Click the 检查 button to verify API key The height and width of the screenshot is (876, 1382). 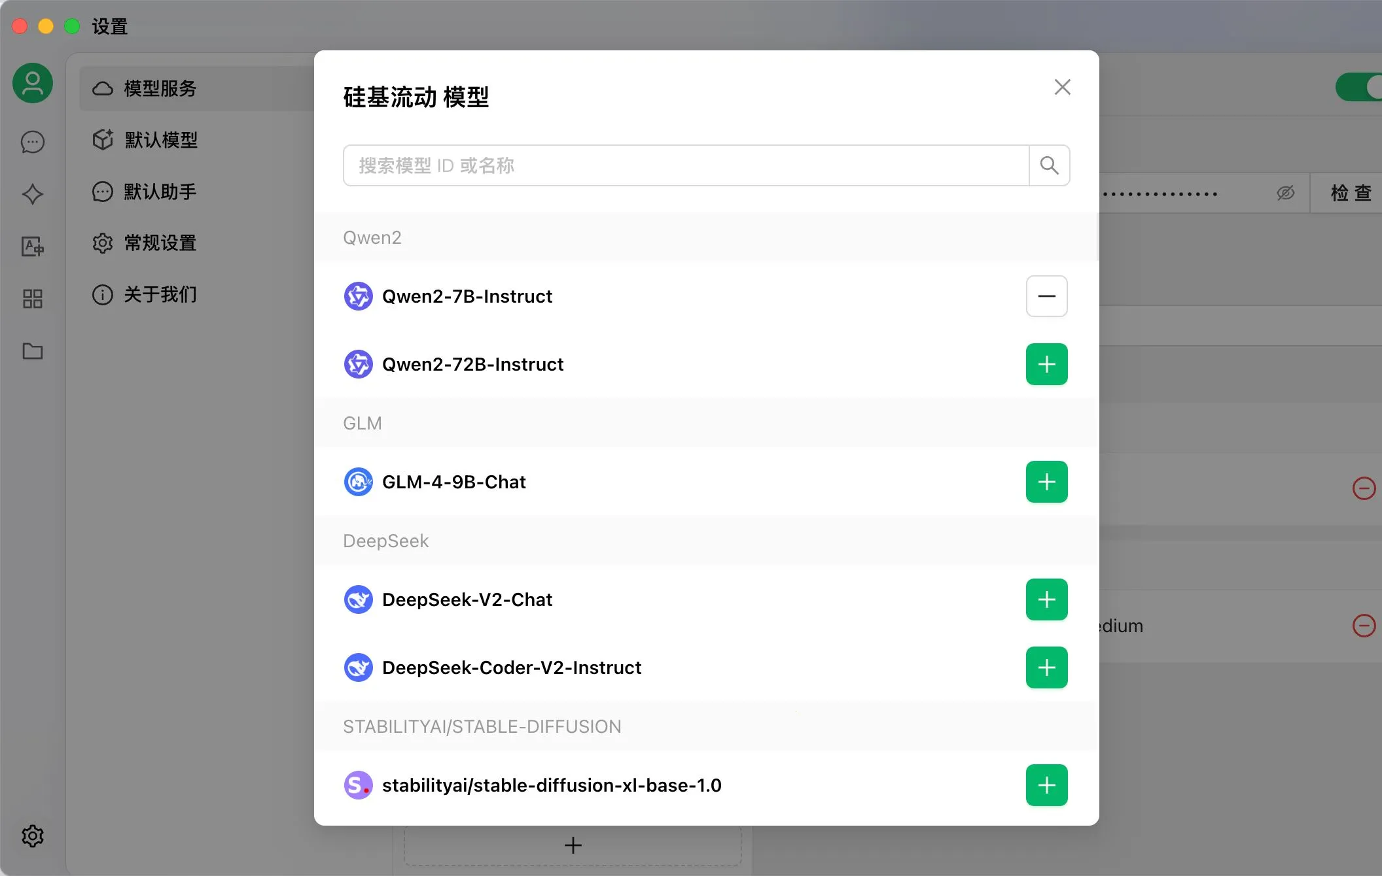(x=1352, y=192)
